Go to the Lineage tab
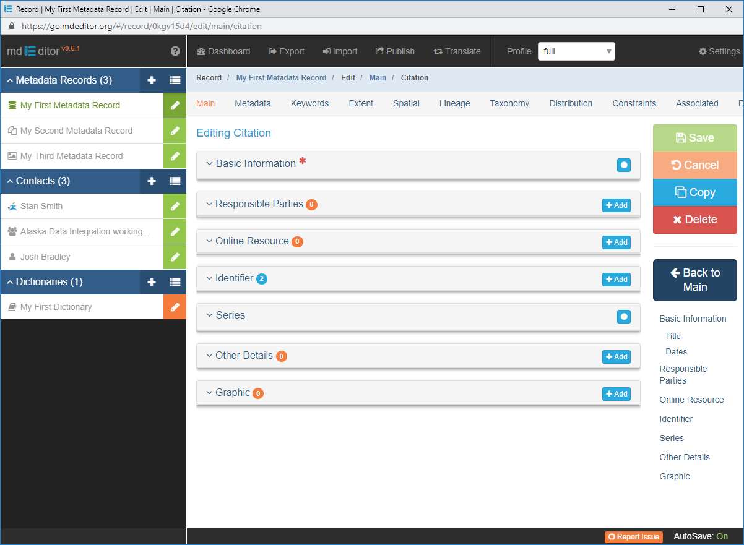 tap(455, 103)
